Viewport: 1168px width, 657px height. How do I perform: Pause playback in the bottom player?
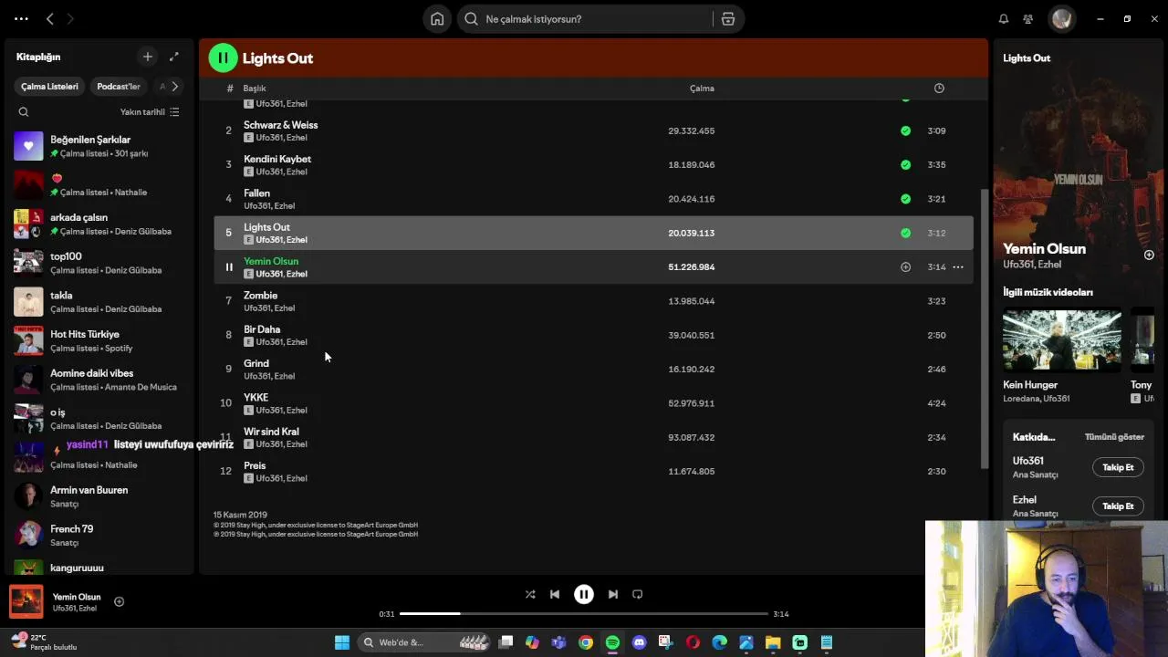pos(584,594)
